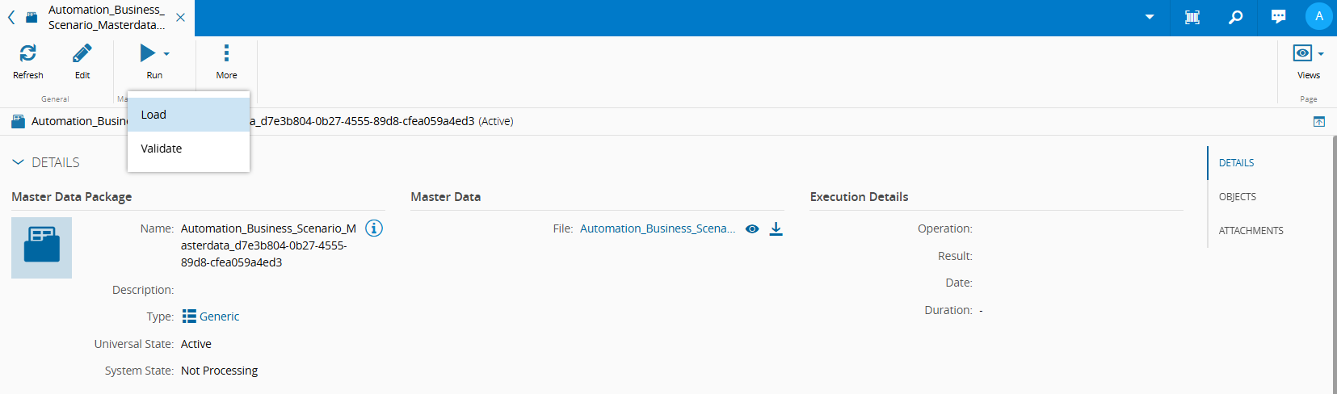Viewport: 1337px width, 394px height.
Task: Click the info icon beside Name
Action: pos(373,228)
